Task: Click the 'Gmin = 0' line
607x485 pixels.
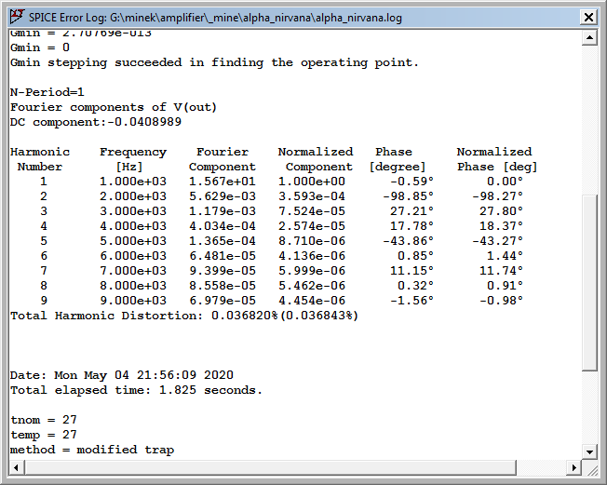Action: [40, 47]
